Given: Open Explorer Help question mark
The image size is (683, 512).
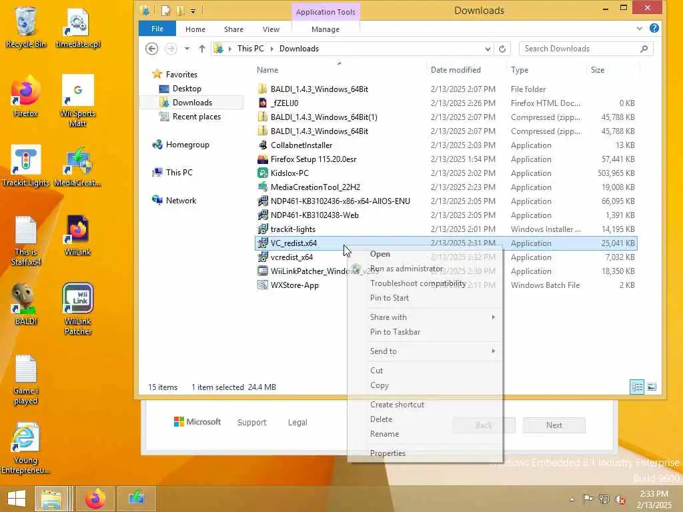Looking at the screenshot, I should (654, 28).
